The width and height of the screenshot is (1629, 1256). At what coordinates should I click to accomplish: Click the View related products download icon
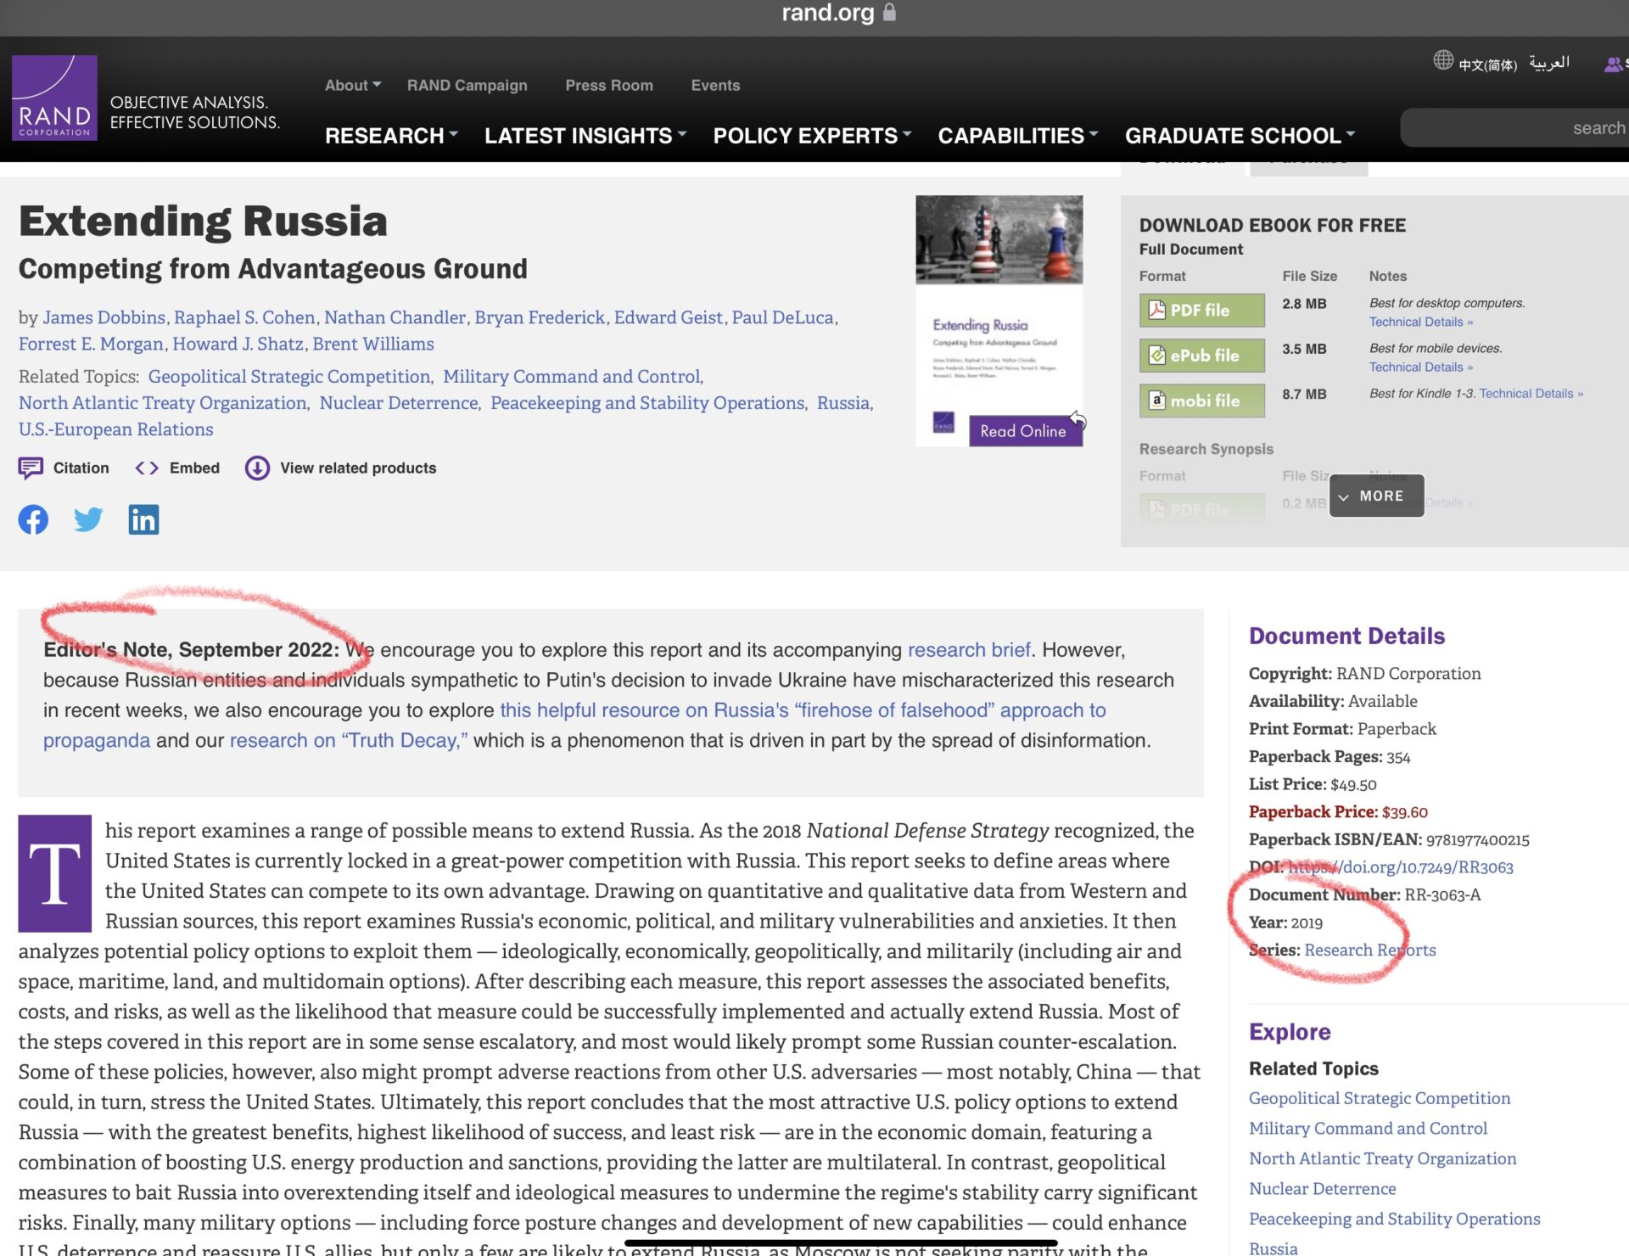click(257, 468)
